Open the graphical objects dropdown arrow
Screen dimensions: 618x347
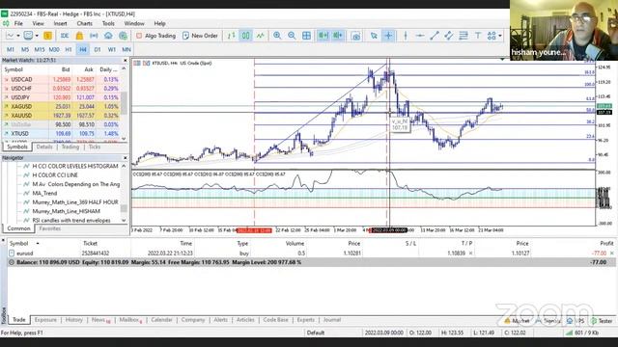(x=500, y=36)
